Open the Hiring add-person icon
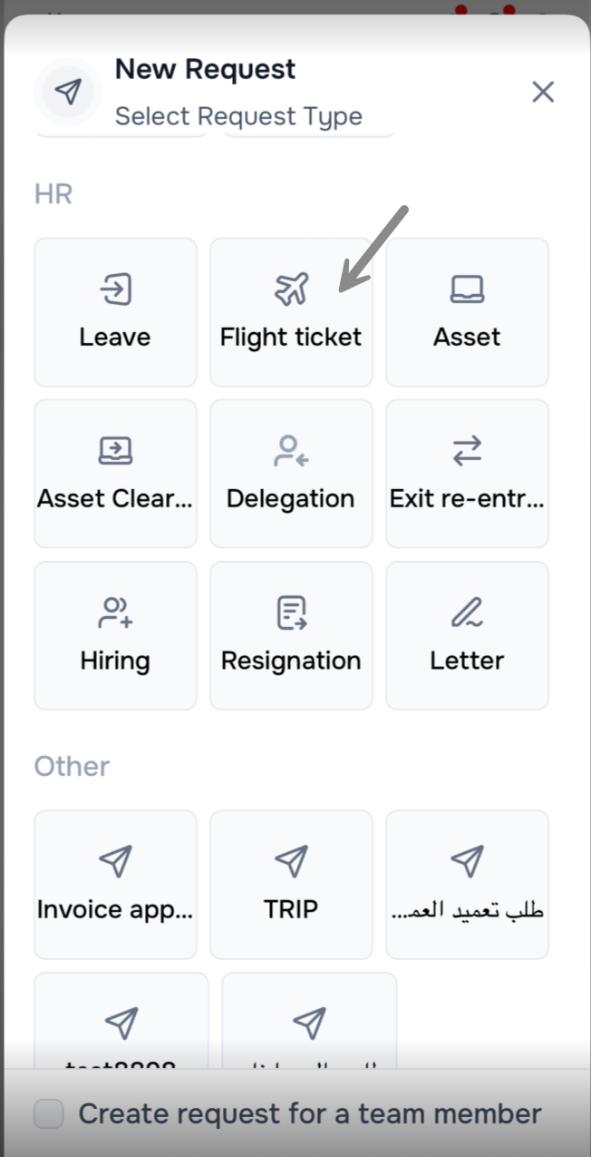This screenshot has height=1157, width=591. click(115, 613)
